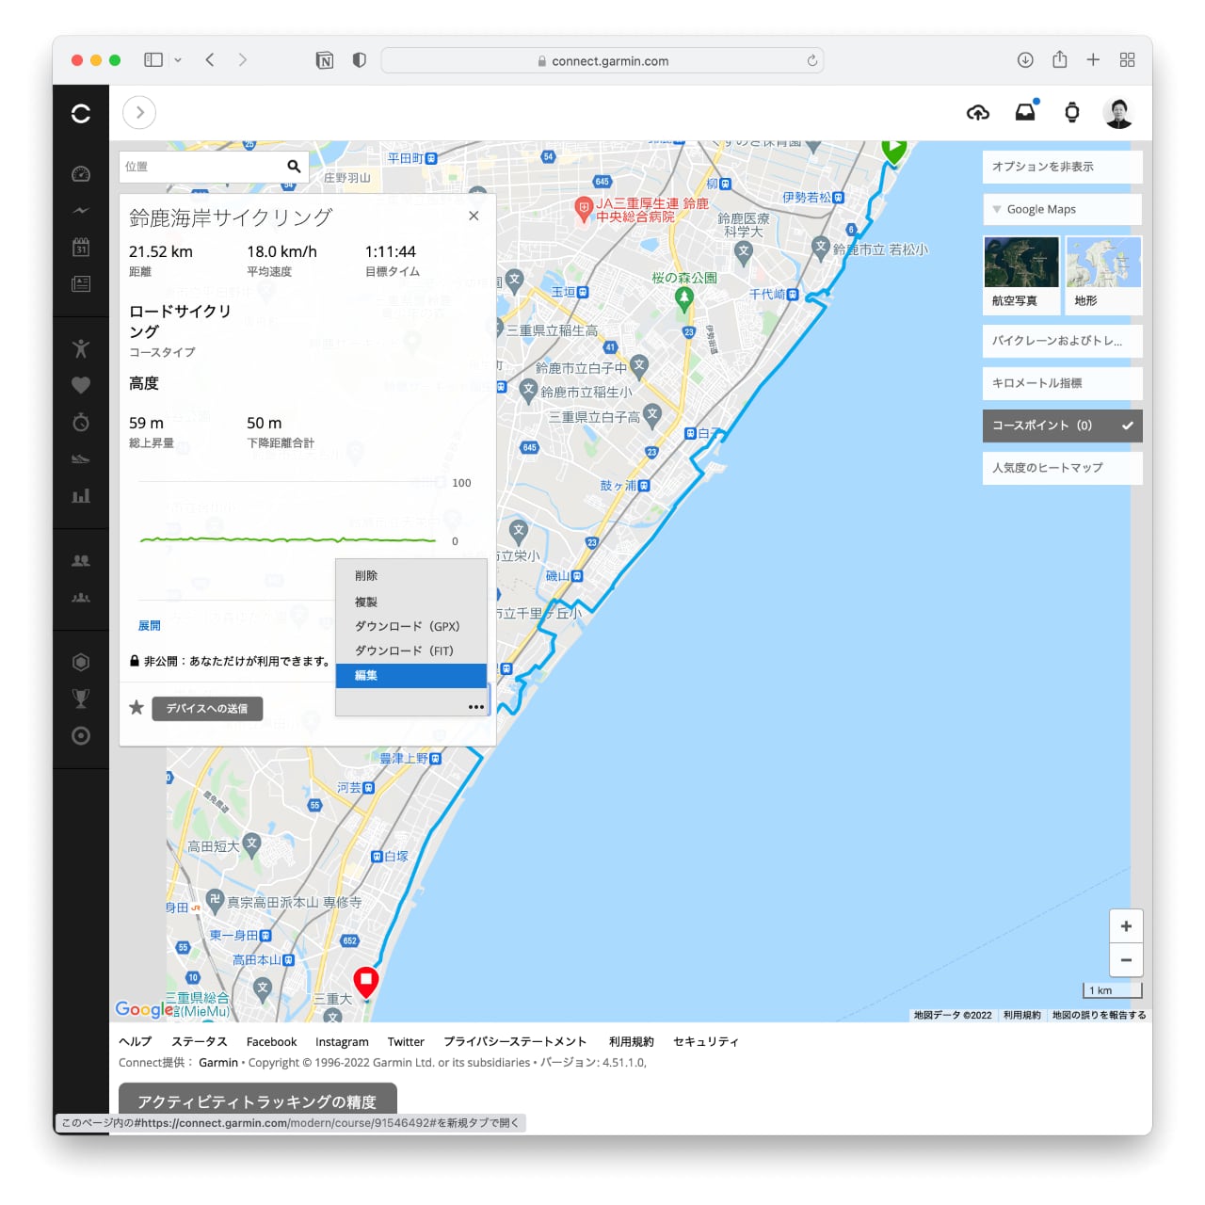Toggle the コースポイント (0) option
This screenshot has width=1205, height=1205.
(x=1062, y=426)
